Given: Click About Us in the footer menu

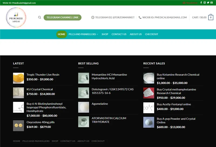Looking at the screenshot, I should [x=83, y=141].
